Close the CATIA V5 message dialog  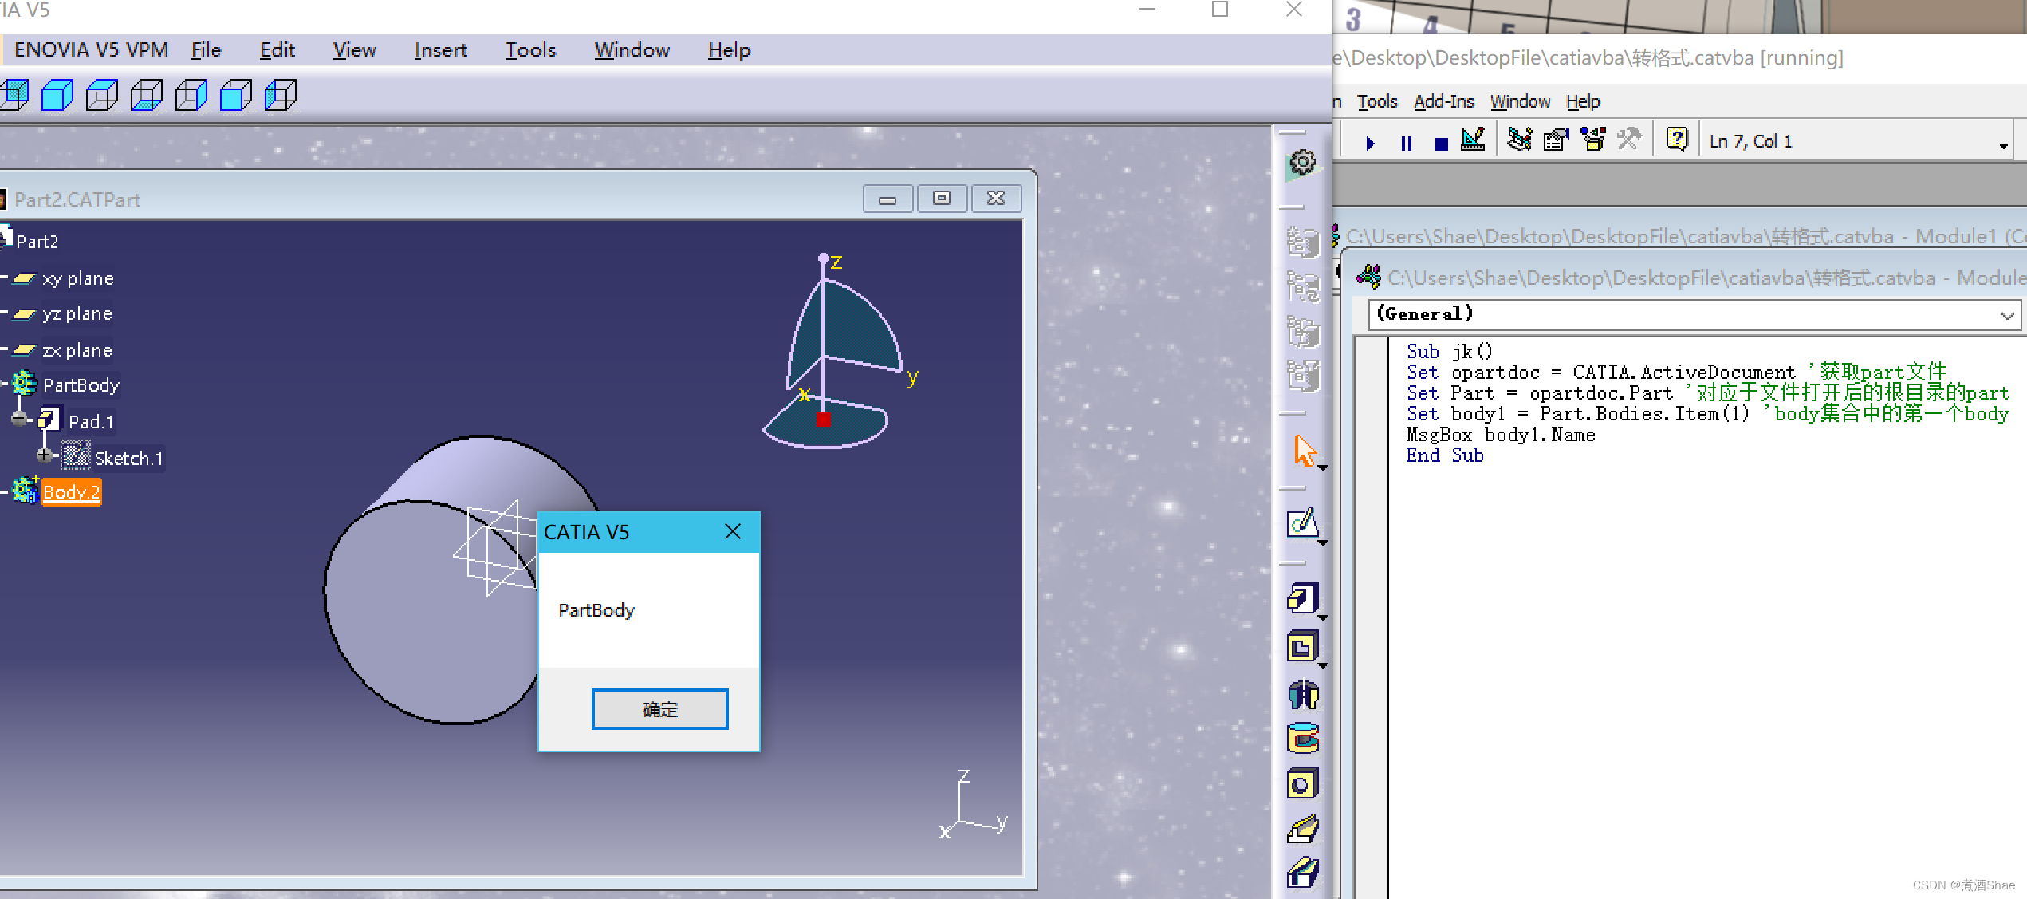point(732,532)
